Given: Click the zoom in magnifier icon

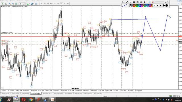Looking at the screenshot, I should point(10,4).
